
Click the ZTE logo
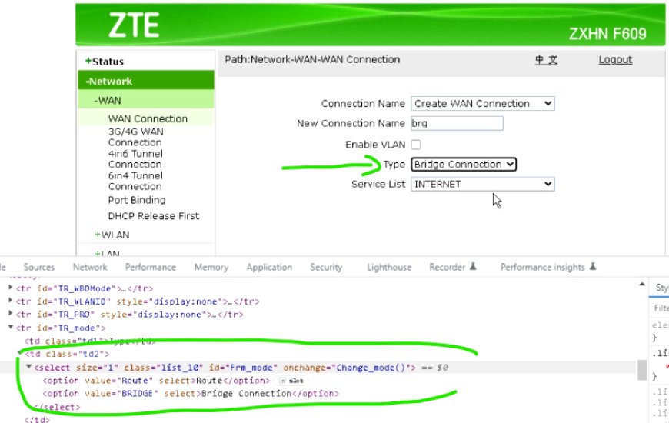click(x=134, y=25)
